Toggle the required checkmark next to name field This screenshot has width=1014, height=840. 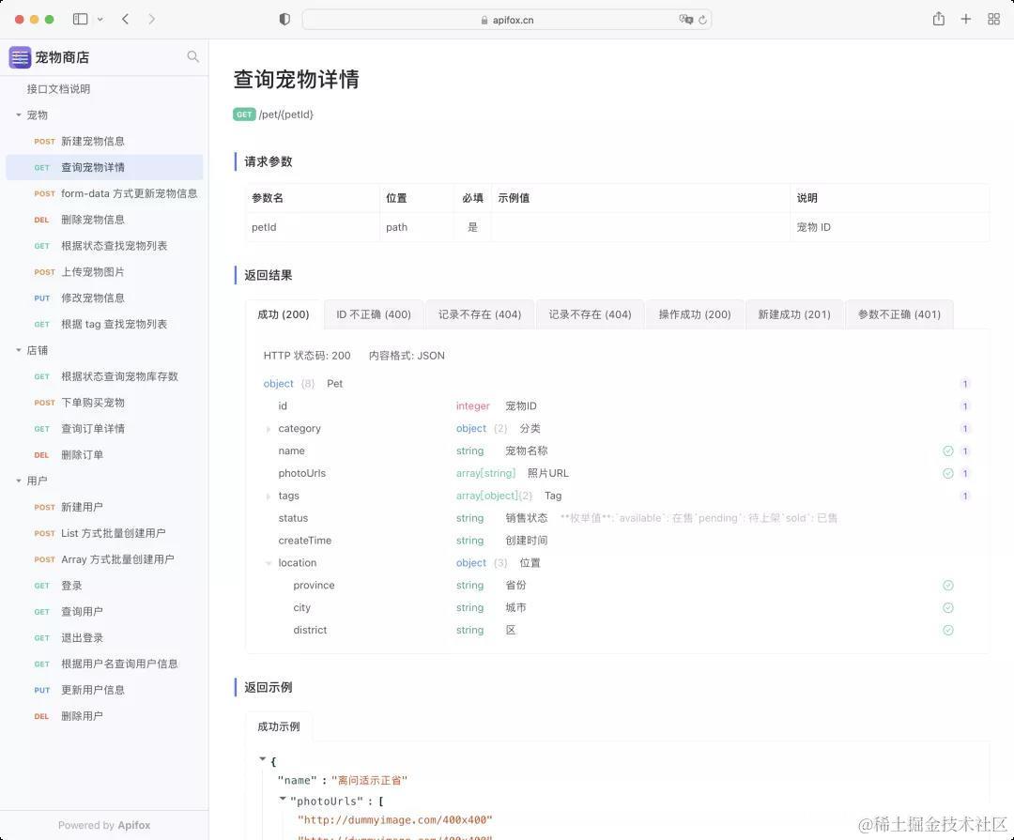point(947,451)
